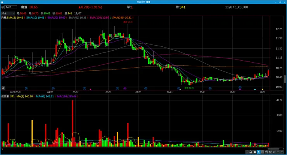Click the white triangle marker after 08/01

(180, 89)
